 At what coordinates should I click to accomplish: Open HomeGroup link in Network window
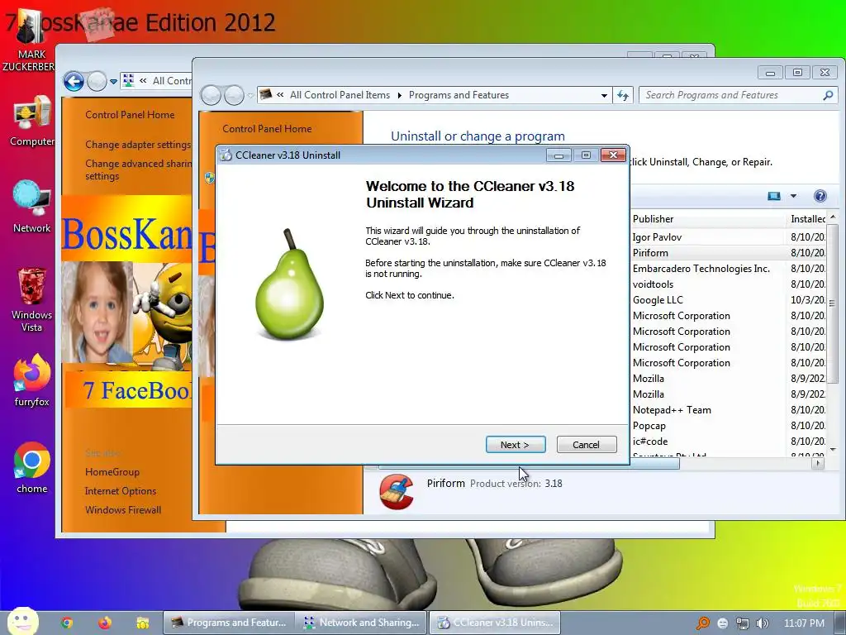(x=112, y=472)
